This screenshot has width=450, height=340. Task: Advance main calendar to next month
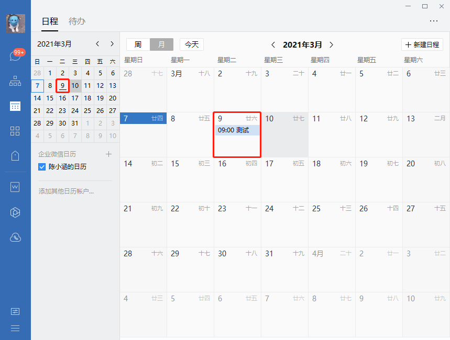pyautogui.click(x=331, y=45)
